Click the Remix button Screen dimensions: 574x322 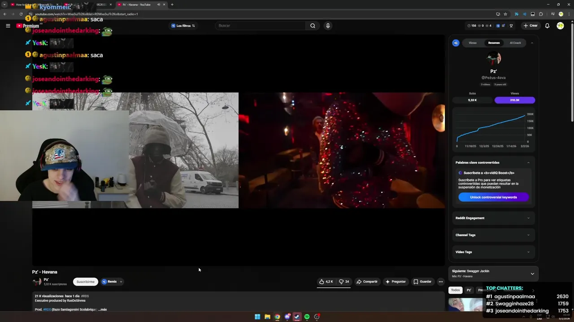[109, 282]
